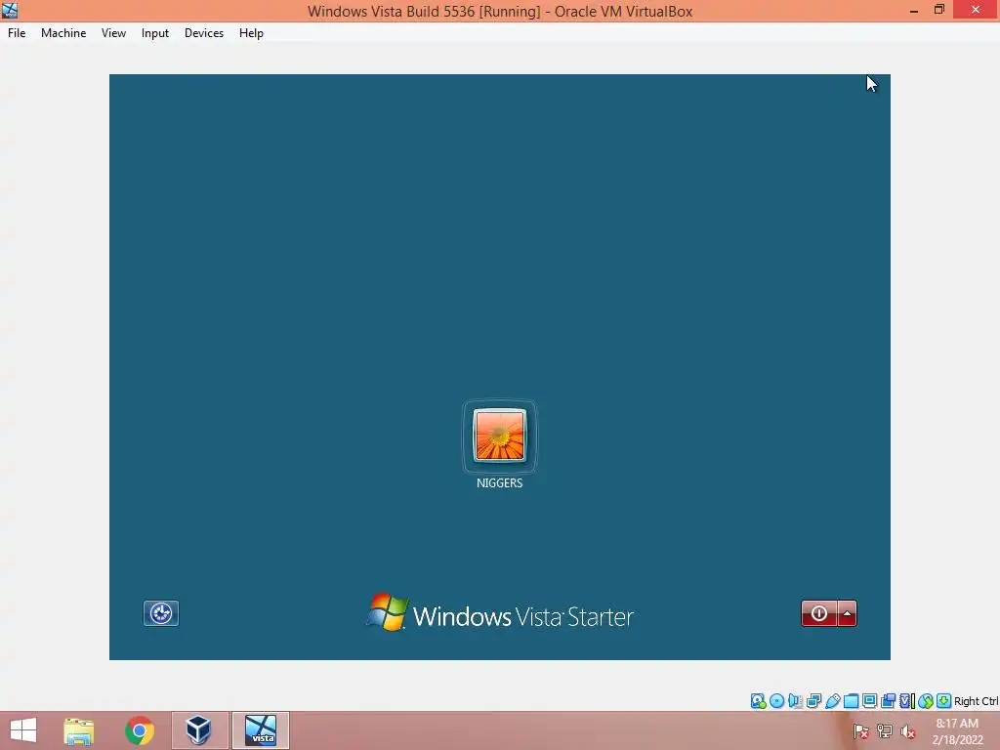Image resolution: width=1000 pixels, height=750 pixels.
Task: Click the audio speaker icon in VirtualBox status bar
Action: pyautogui.click(x=795, y=701)
